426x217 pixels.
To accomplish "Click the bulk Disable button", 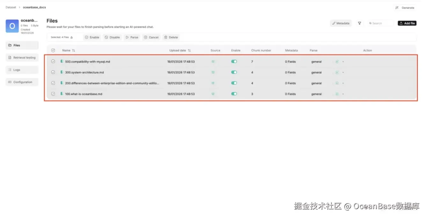I will (112, 37).
